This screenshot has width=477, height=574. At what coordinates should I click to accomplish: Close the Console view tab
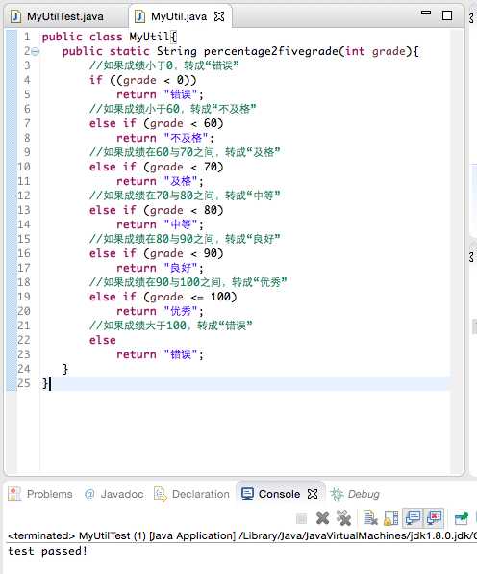click(313, 494)
